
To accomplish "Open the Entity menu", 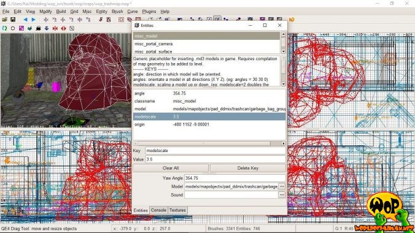I will pos(102,12).
